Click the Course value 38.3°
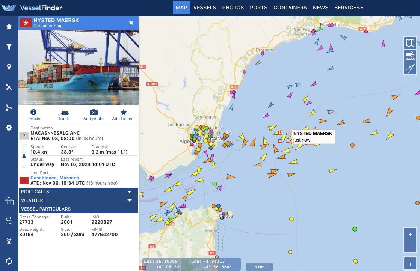This screenshot has width=420, height=271. coord(67,152)
